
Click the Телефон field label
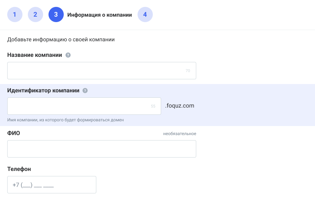[x=19, y=169]
